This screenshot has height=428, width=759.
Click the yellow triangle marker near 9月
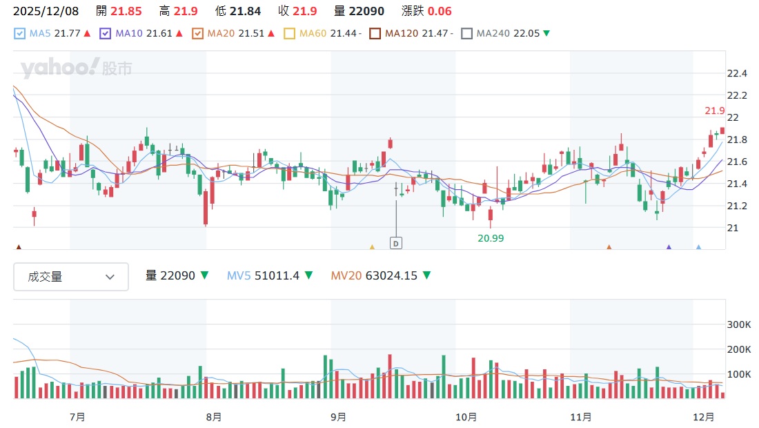coord(373,246)
